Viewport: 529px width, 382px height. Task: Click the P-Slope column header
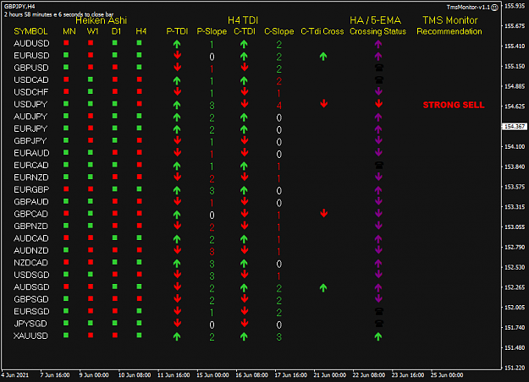pos(212,31)
